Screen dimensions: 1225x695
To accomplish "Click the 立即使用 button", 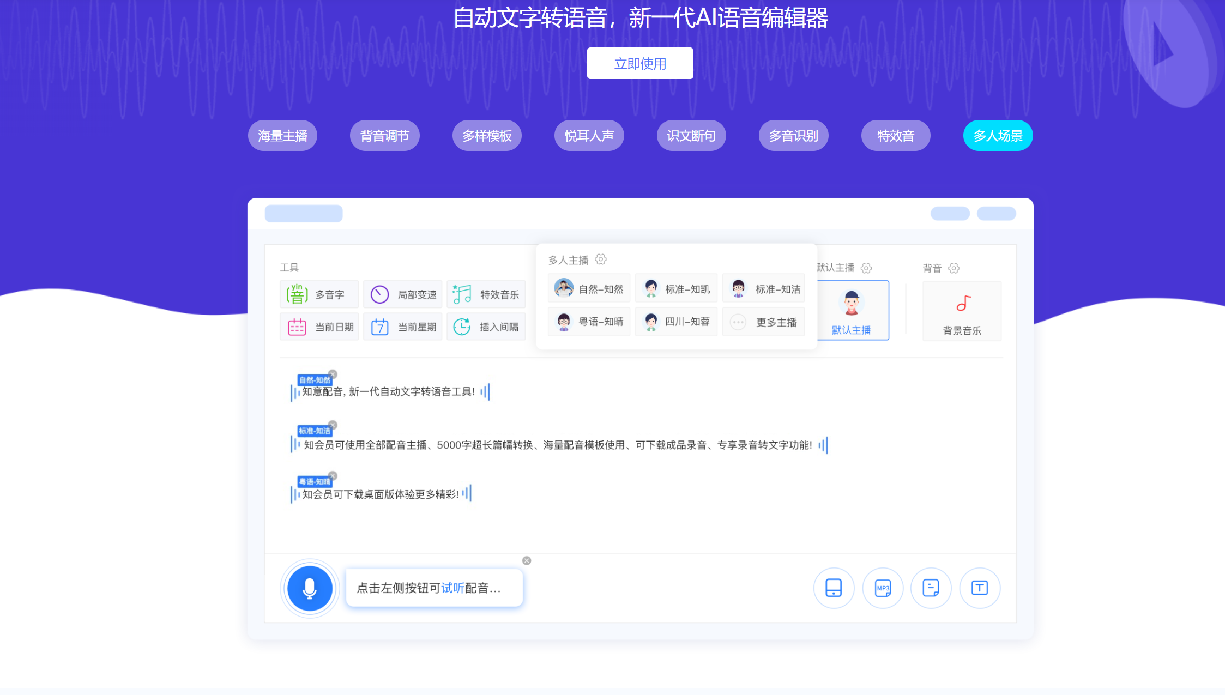I will pyautogui.click(x=640, y=63).
